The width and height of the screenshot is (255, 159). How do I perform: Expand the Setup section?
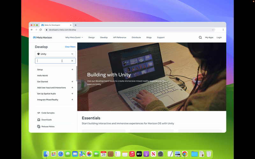coord(72,69)
